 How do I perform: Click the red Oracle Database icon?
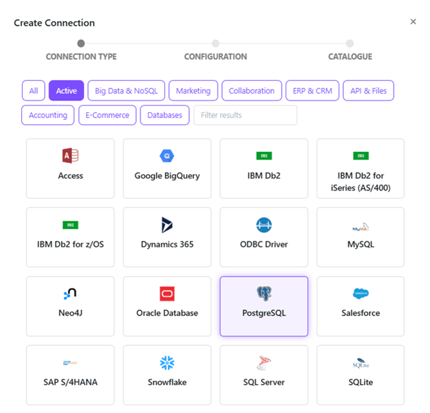[167, 294]
